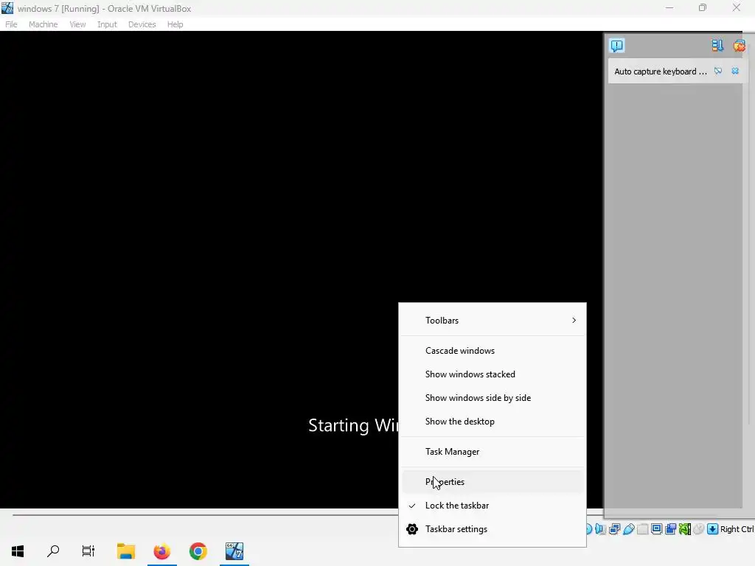Click the display settings status icon

click(656, 529)
